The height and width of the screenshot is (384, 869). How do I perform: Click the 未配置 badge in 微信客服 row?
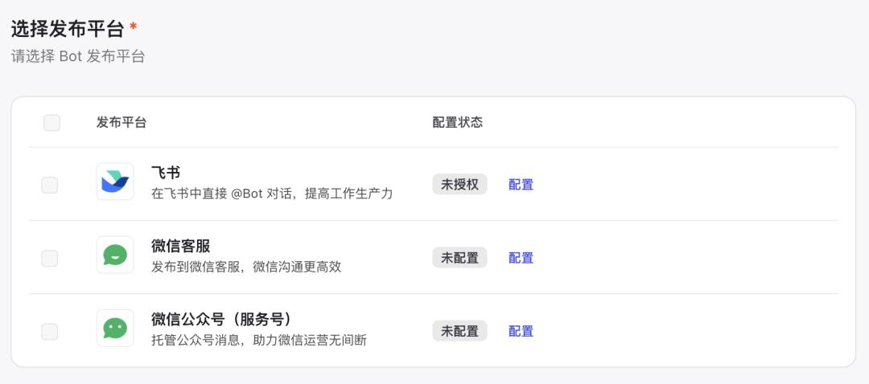tap(459, 258)
